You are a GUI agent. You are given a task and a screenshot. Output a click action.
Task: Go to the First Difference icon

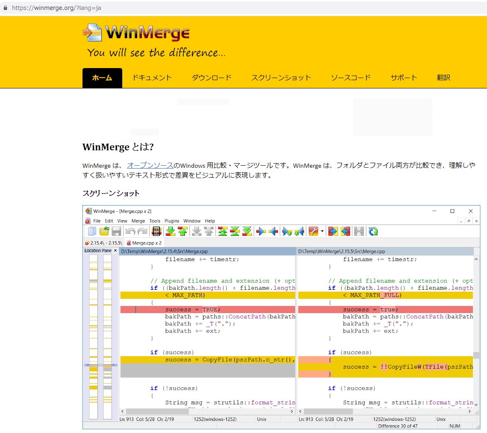pyautogui.click(x=223, y=231)
